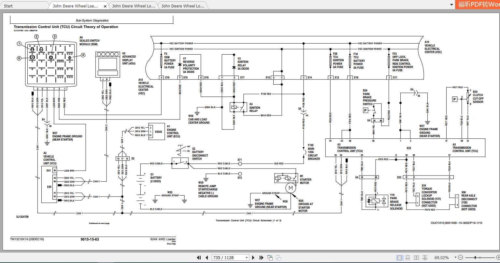Click the 'MAIN 120A CIRCUIT BREAKER' label
500x263 pixels.
(x=314, y=154)
